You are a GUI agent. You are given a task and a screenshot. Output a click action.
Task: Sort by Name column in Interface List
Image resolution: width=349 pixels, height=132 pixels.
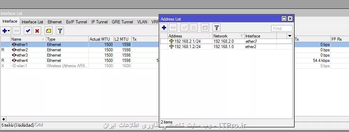pyautogui.click(x=28, y=39)
